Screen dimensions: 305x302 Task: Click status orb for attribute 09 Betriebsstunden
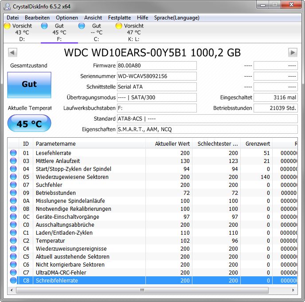point(13,193)
